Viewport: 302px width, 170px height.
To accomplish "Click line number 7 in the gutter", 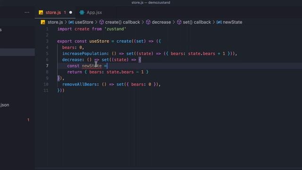I will click(x=47, y=66).
